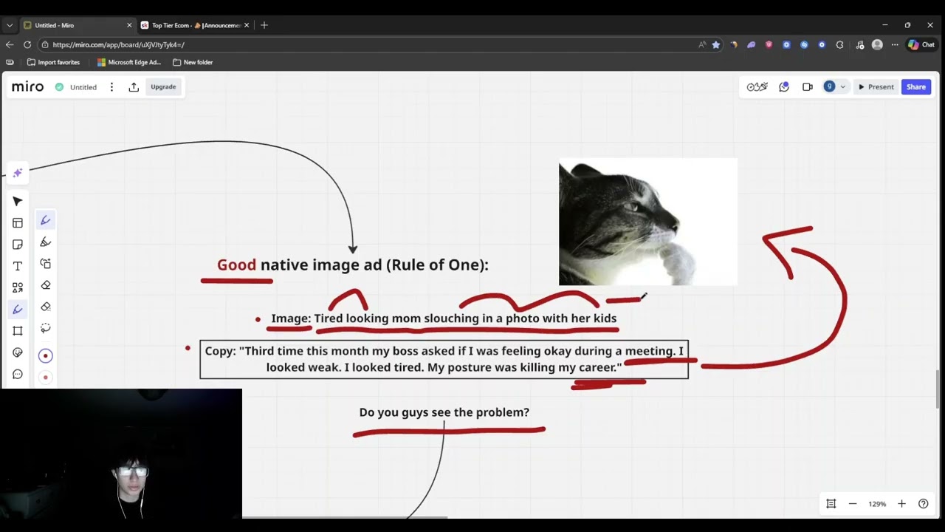This screenshot has height=532, width=945.
Task: Click the Untitled board name
Action: (x=83, y=87)
